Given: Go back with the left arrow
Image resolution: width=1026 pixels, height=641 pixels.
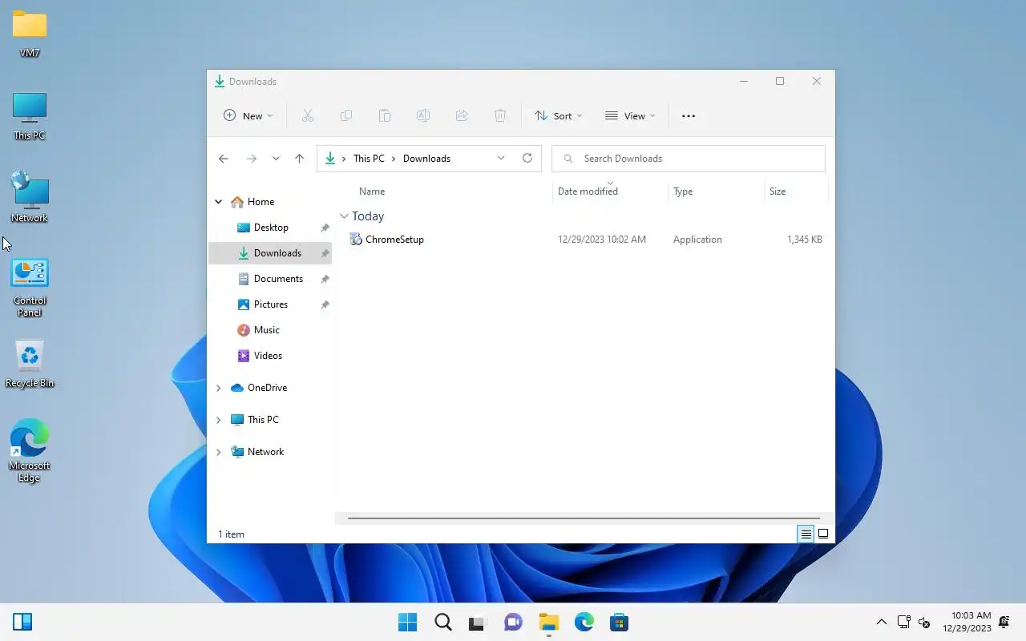Looking at the screenshot, I should (x=224, y=159).
